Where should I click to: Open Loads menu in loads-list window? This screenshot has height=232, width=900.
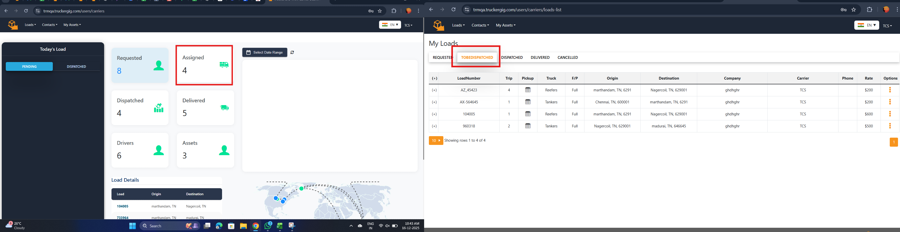click(458, 25)
